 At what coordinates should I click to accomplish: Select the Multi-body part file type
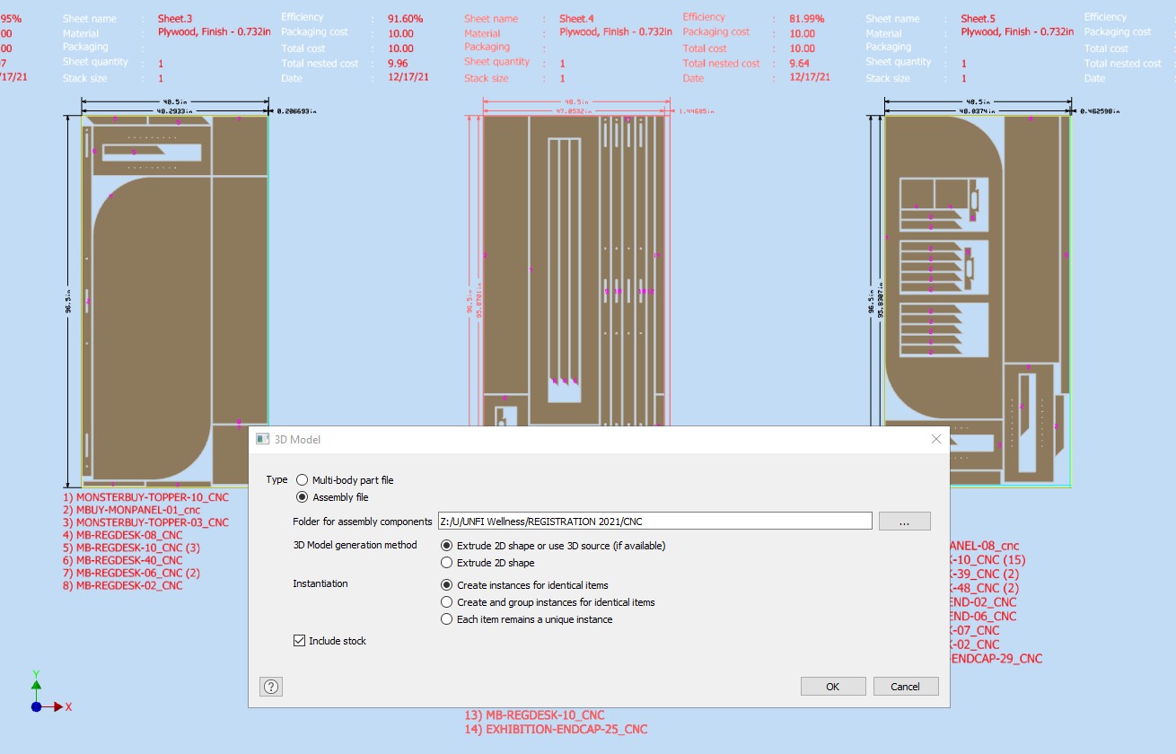(302, 480)
